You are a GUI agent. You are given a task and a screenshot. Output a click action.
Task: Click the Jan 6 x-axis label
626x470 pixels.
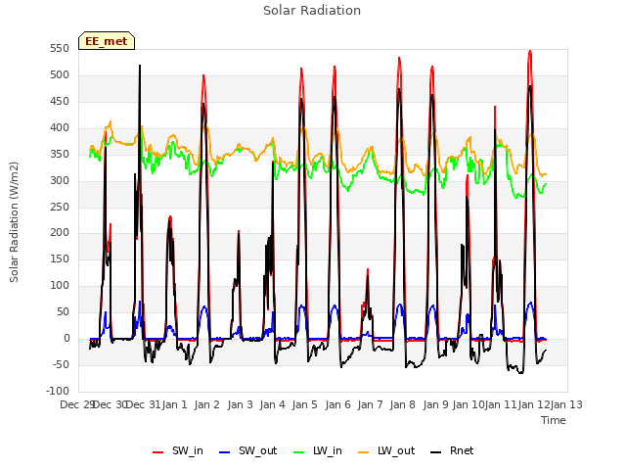click(337, 404)
